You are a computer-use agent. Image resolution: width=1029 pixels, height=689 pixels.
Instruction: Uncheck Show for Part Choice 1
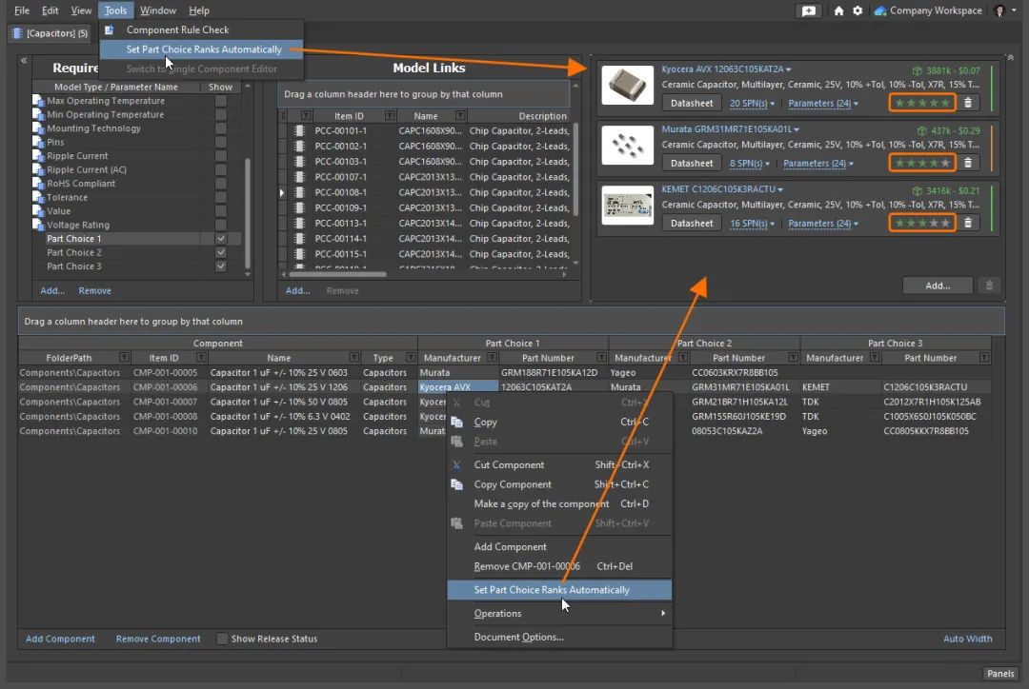click(221, 239)
